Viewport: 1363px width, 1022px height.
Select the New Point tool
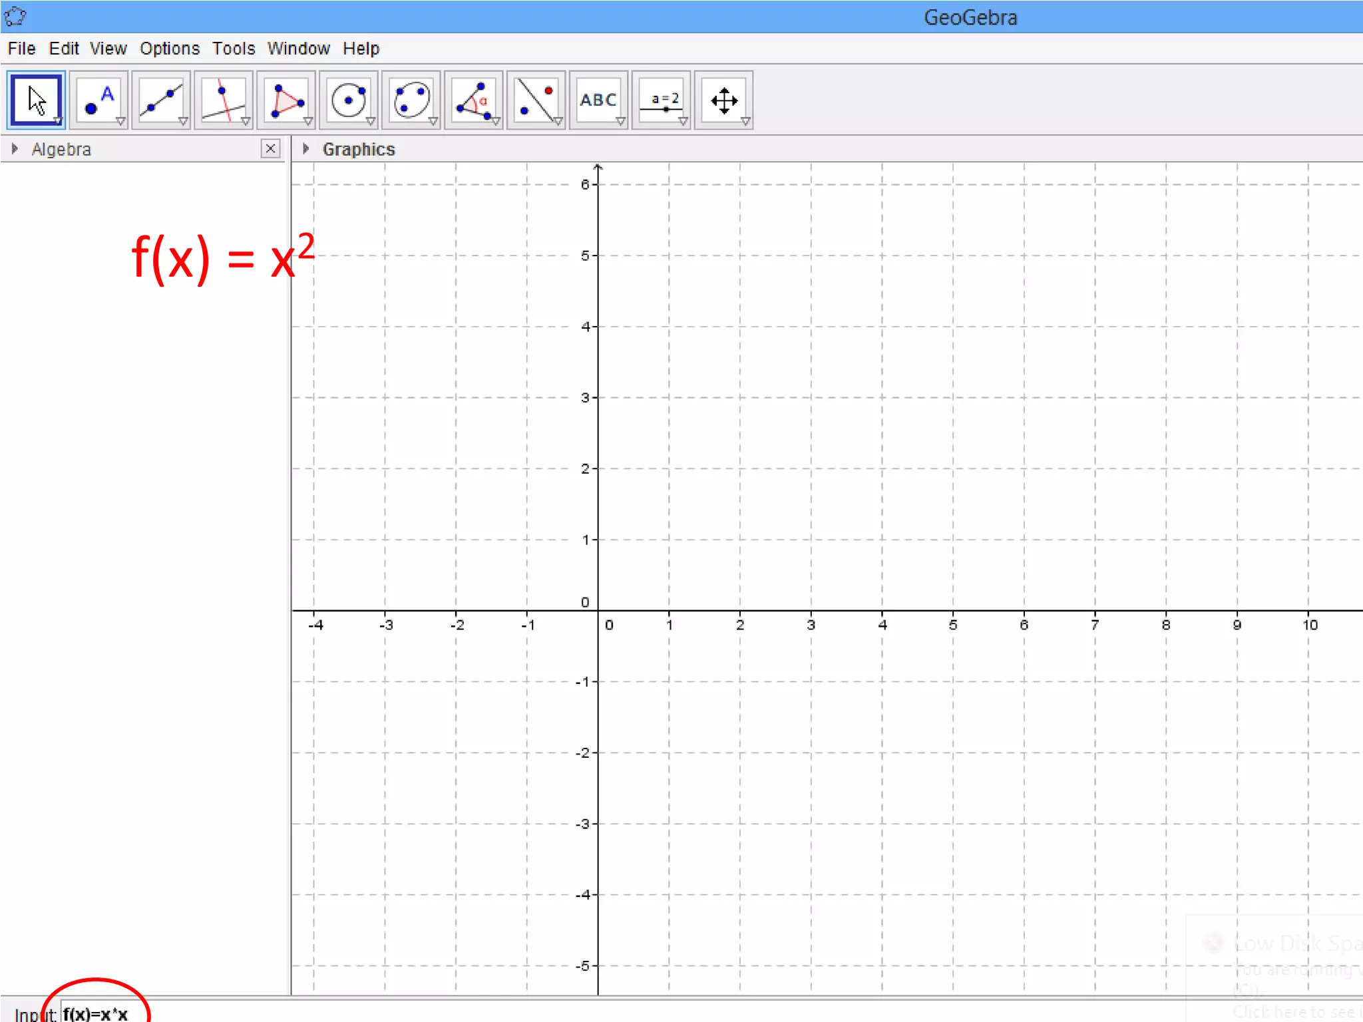[98, 100]
